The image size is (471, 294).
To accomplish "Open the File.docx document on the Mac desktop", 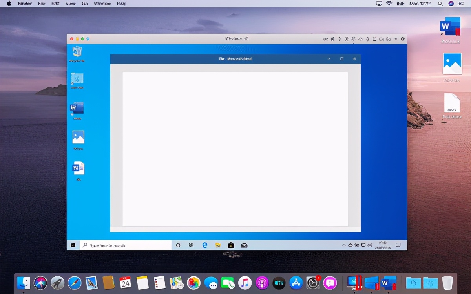I will (x=452, y=103).
